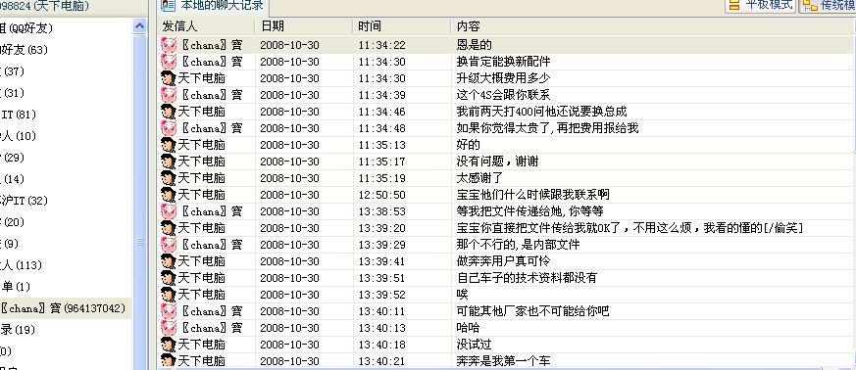The height and width of the screenshot is (370, 856).
Task: Click the chat-record icon on the 本地的聊天记录 tab
Action: [x=168, y=6]
